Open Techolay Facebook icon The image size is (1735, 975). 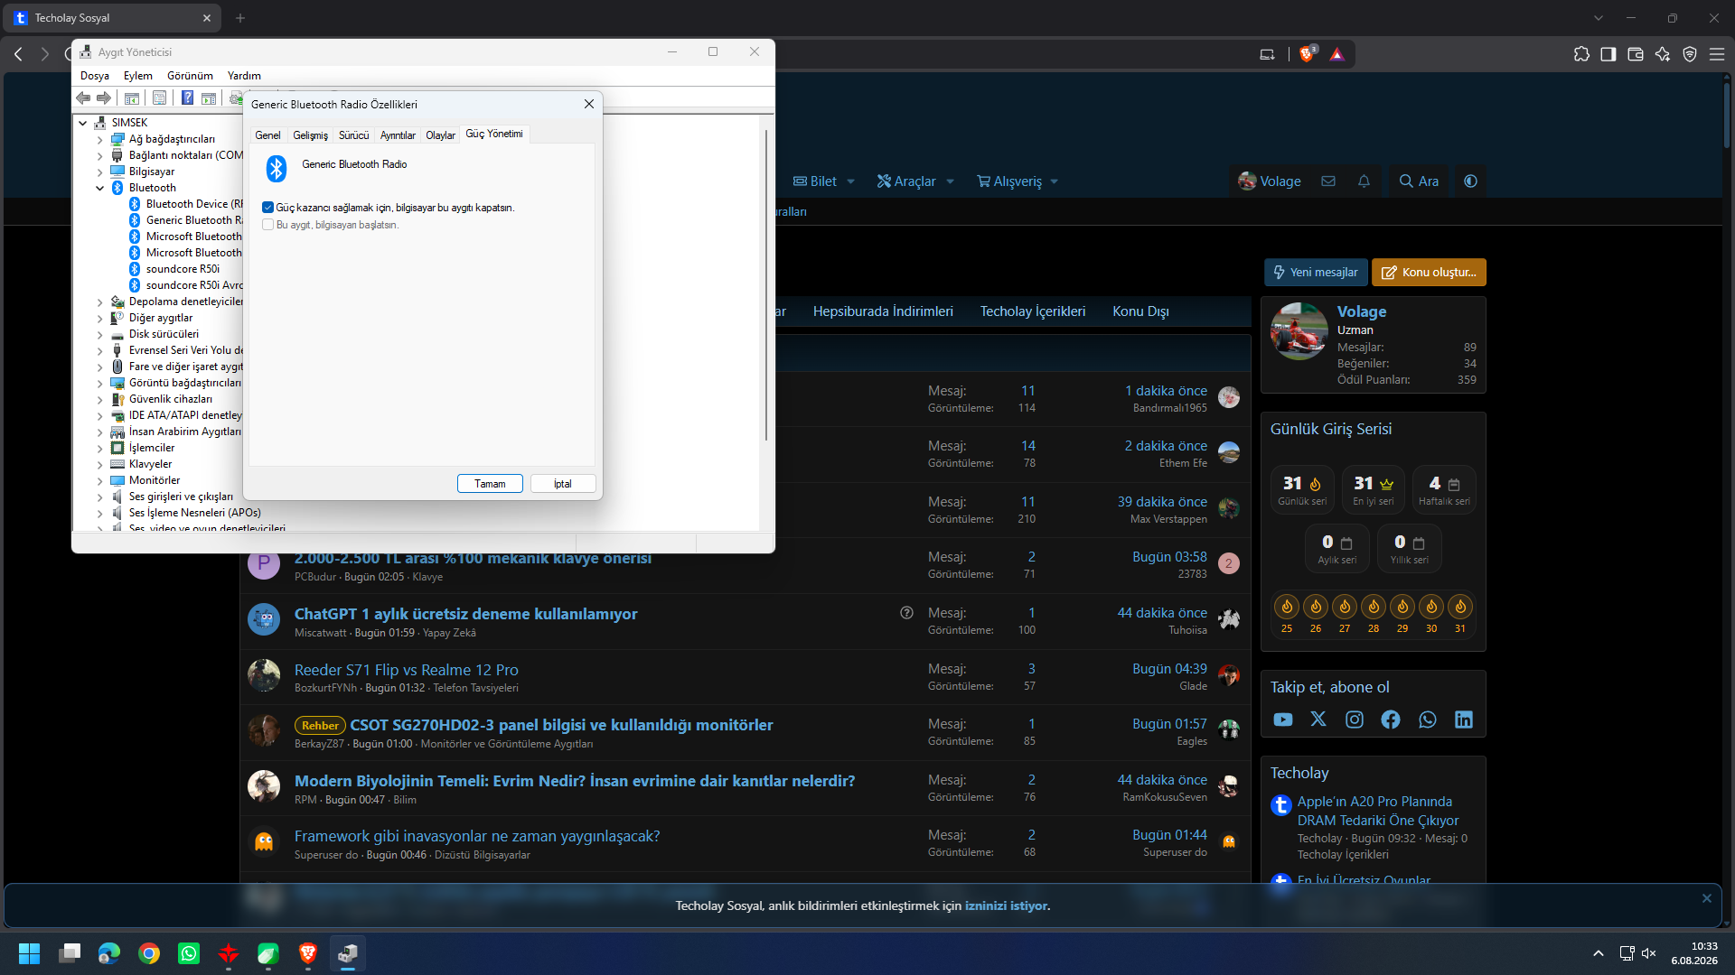(x=1391, y=720)
